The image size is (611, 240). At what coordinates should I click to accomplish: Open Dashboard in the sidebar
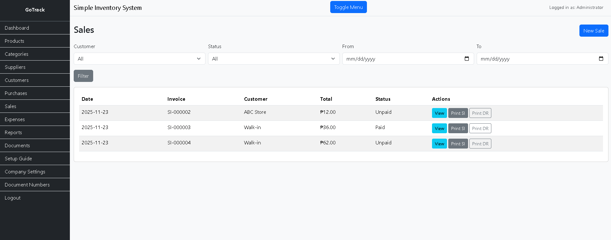coord(35,28)
